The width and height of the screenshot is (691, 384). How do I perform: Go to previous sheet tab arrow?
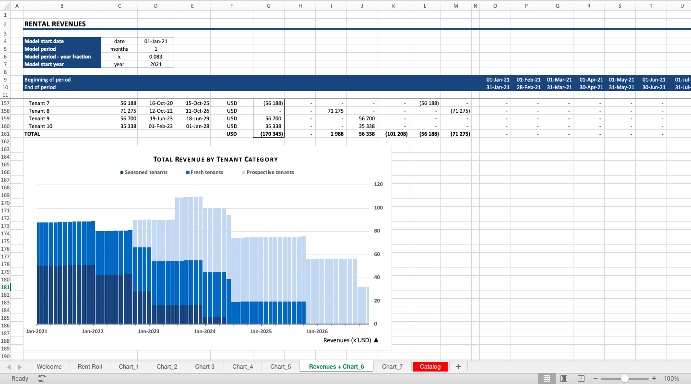[x=9, y=367]
